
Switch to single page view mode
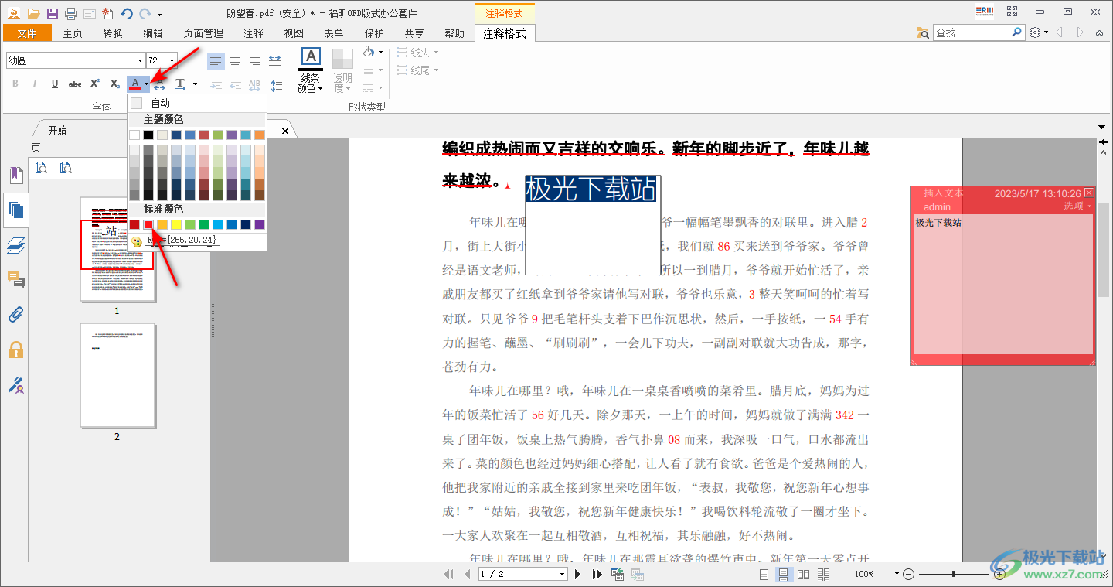click(764, 574)
